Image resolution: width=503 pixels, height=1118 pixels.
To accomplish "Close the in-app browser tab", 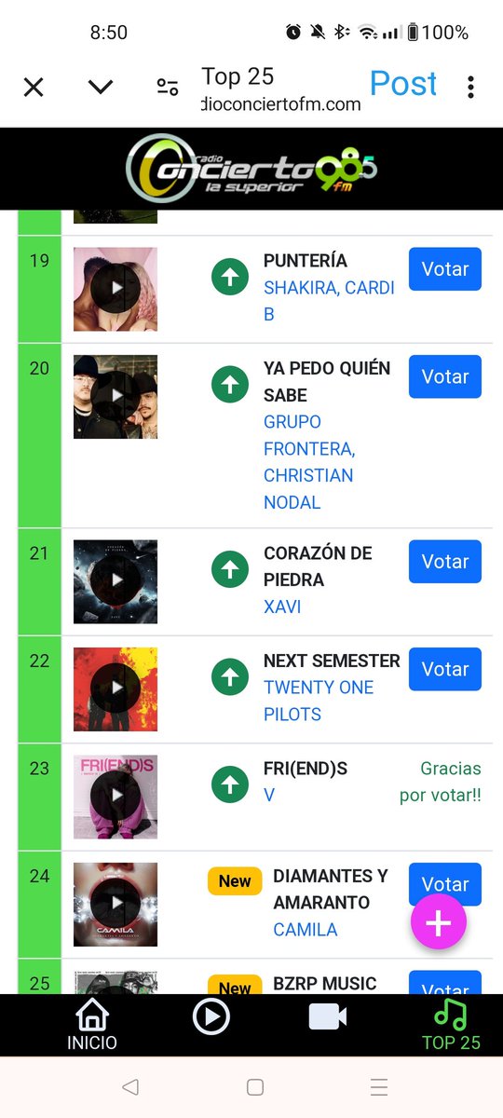I will pyautogui.click(x=34, y=88).
